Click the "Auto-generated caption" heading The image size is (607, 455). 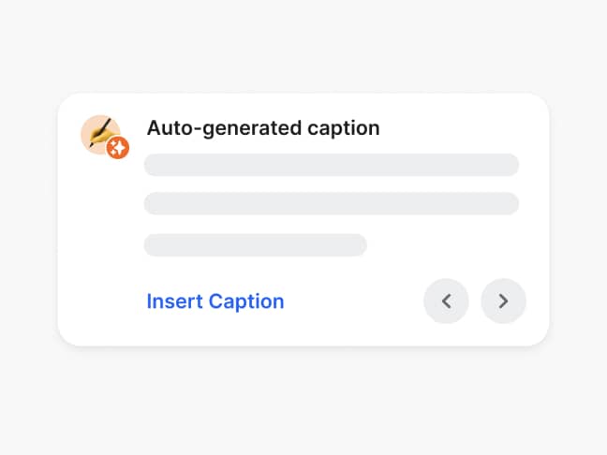[263, 128]
